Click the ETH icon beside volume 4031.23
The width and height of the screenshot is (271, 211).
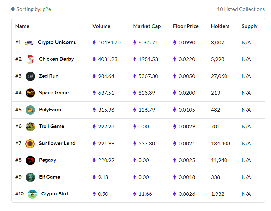pyautogui.click(x=94, y=59)
